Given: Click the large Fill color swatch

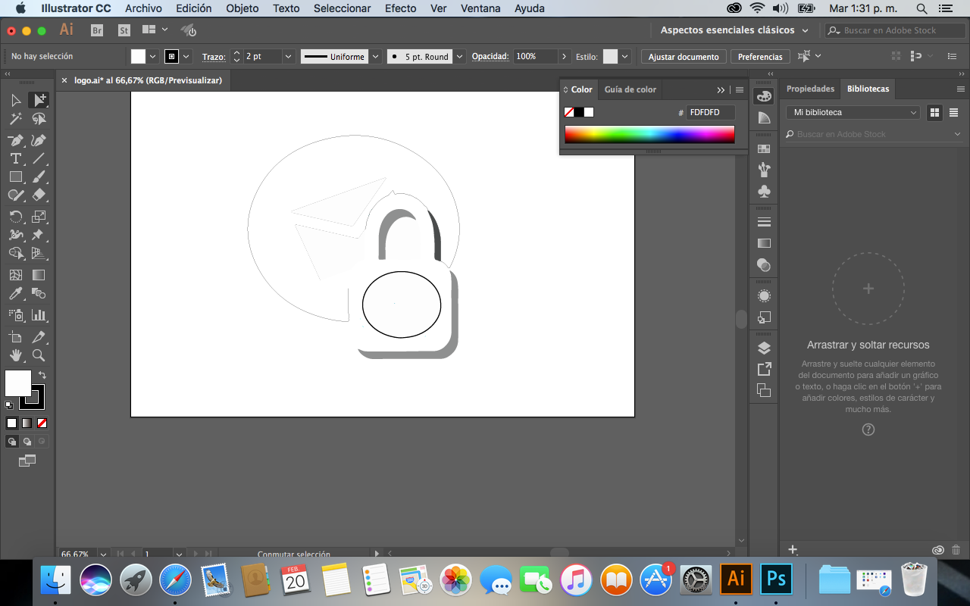Looking at the screenshot, I should click(18, 383).
